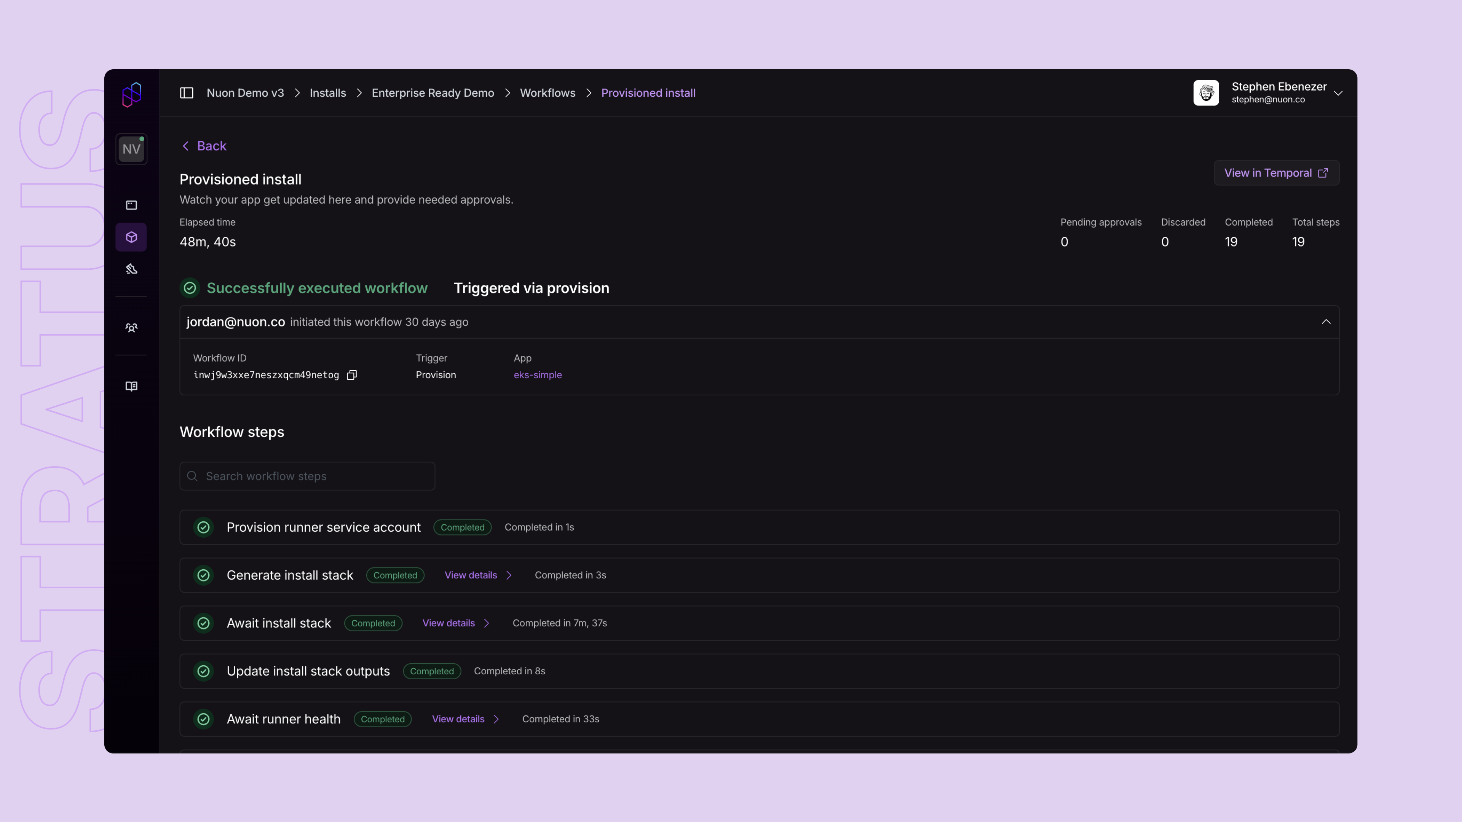This screenshot has height=822, width=1462.
Task: Open the NV organization switcher
Action: pos(131,149)
